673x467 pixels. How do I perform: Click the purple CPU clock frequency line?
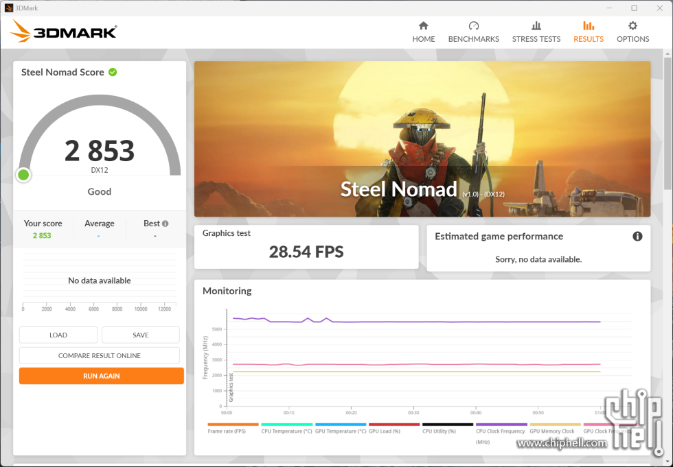416,322
